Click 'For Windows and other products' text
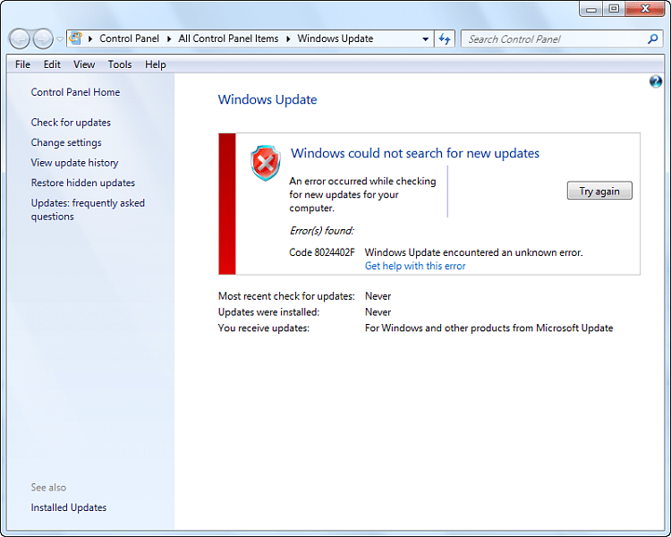Viewport: 671px width, 537px height. [x=488, y=328]
